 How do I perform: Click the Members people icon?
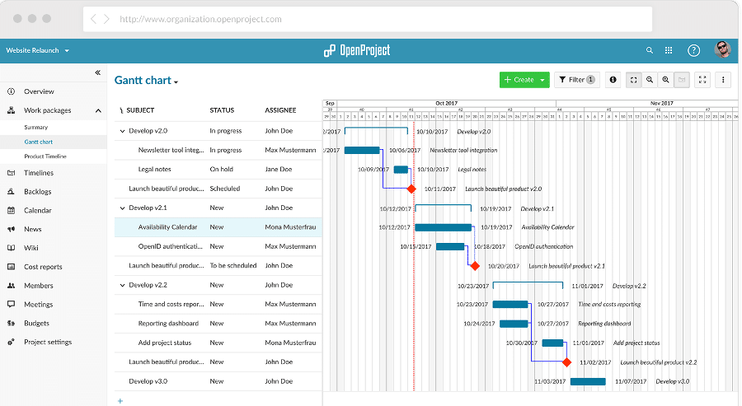[x=11, y=286]
